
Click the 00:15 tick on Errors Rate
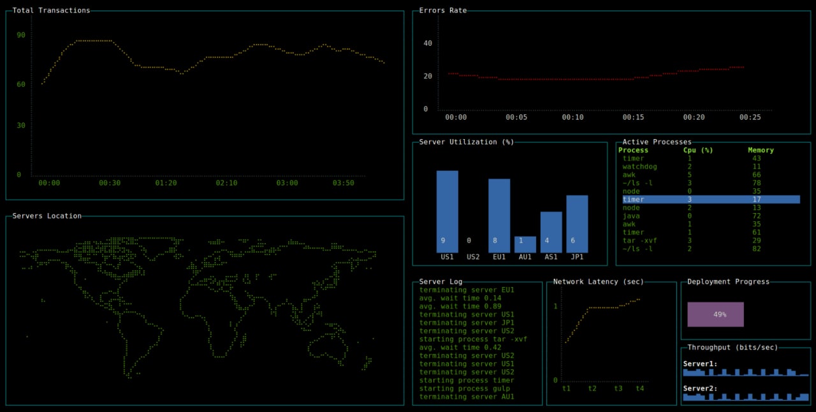tap(633, 117)
